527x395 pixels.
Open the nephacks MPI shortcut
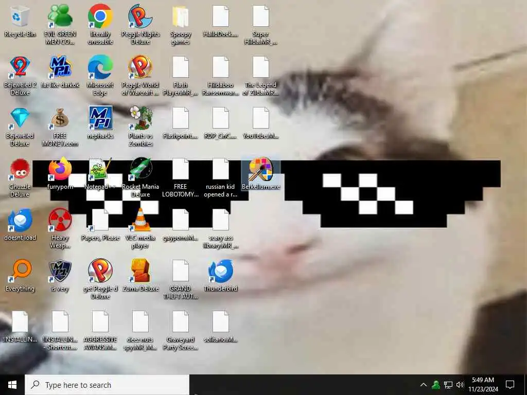click(100, 123)
